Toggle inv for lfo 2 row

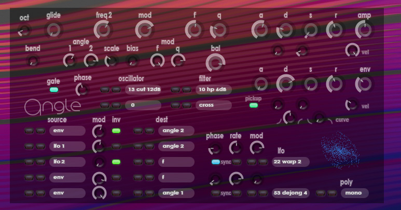pyautogui.click(x=116, y=162)
